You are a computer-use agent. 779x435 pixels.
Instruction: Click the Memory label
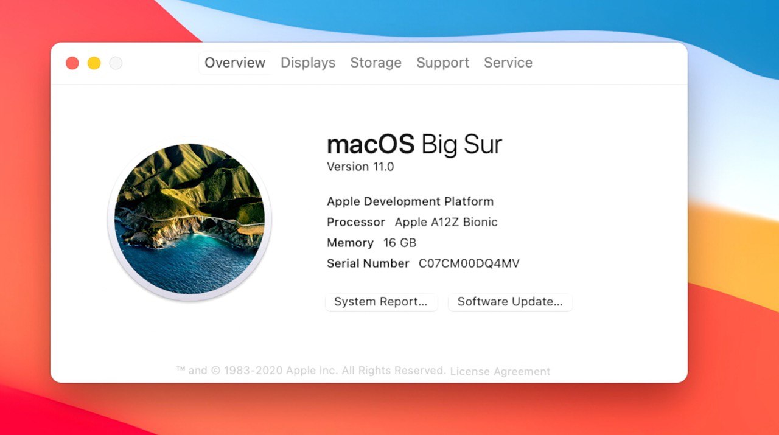click(x=350, y=243)
